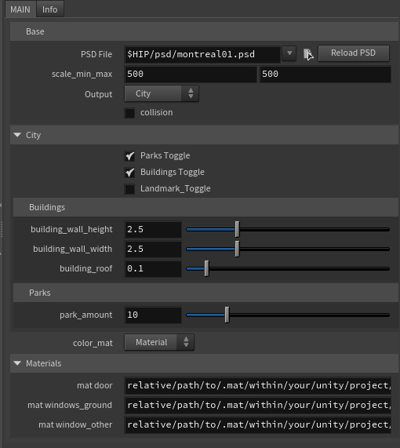Click the mat door path field
400x448 pixels.
tap(258, 386)
